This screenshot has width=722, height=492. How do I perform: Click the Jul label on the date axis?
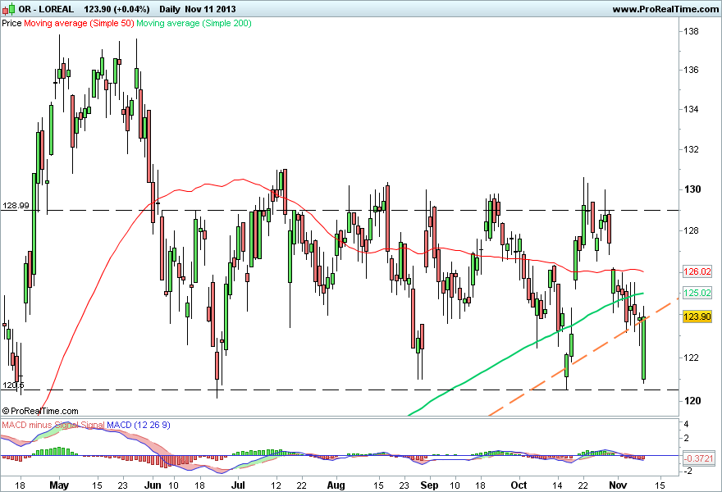click(238, 485)
